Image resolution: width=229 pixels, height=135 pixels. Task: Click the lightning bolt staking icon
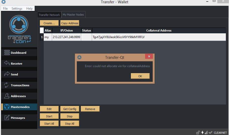(202, 132)
